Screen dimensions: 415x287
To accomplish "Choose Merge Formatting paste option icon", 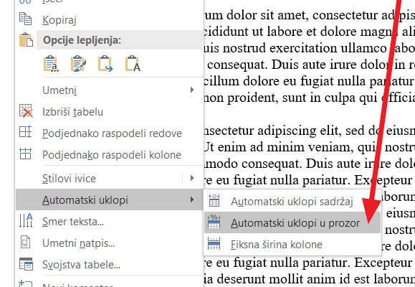I will click(78, 64).
